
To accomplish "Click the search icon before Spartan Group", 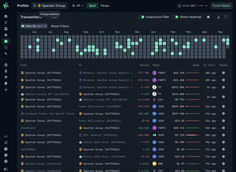I will [x=35, y=6].
